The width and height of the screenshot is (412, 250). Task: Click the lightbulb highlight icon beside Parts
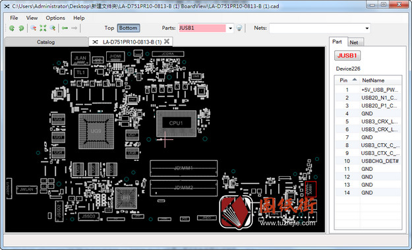[239, 28]
